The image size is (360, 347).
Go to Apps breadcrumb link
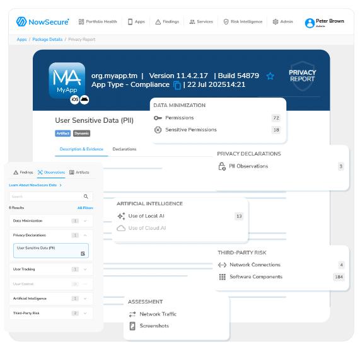pyautogui.click(x=22, y=40)
